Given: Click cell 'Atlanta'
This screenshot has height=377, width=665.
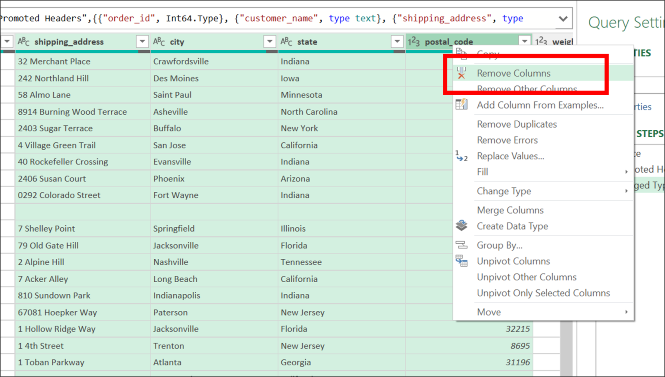Looking at the screenshot, I should tap(214, 362).
